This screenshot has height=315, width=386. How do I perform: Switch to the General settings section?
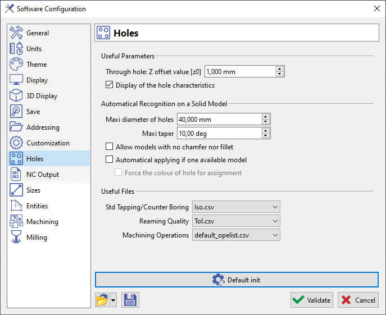pos(37,33)
